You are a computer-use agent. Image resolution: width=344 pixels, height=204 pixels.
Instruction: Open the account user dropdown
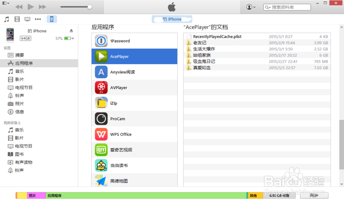(x=251, y=7)
